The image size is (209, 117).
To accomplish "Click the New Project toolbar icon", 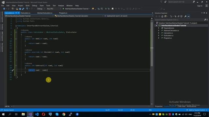I will [13, 9].
